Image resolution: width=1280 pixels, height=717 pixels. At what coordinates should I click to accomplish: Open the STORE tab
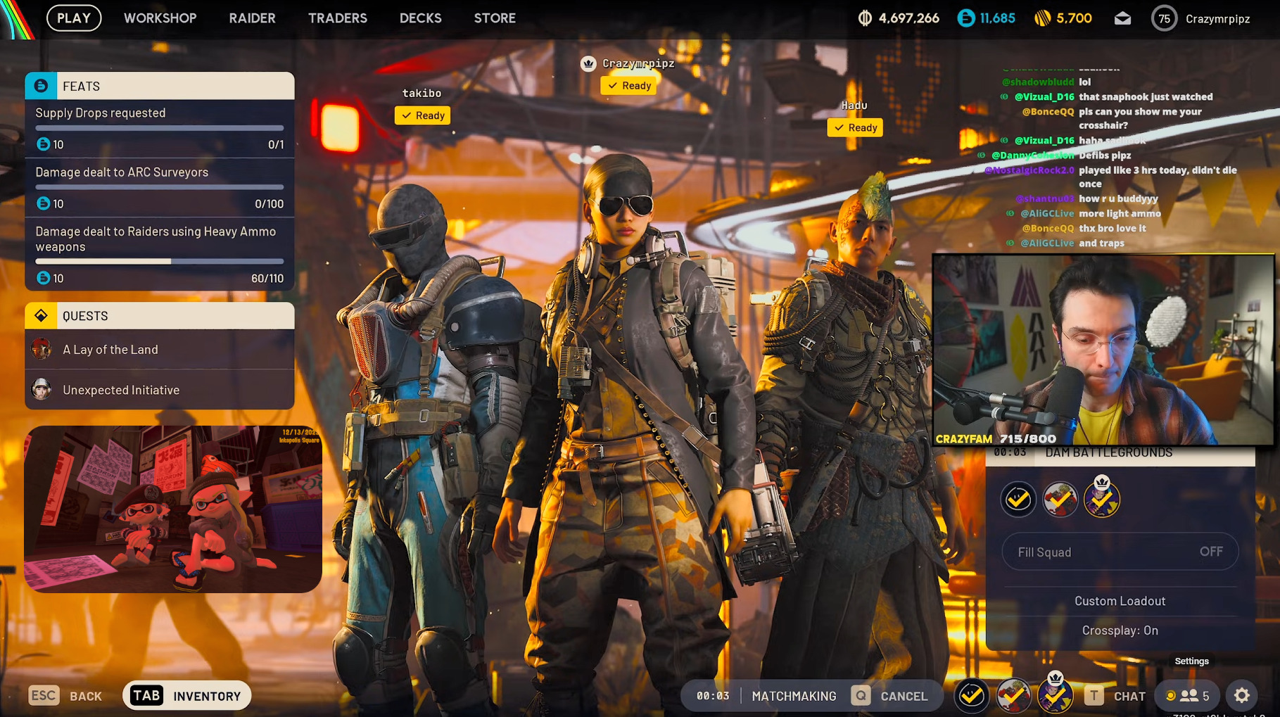pyautogui.click(x=495, y=18)
